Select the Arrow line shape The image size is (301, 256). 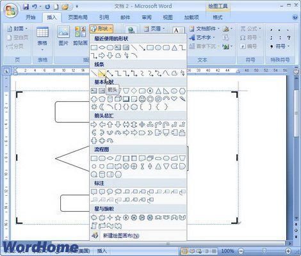click(x=102, y=74)
